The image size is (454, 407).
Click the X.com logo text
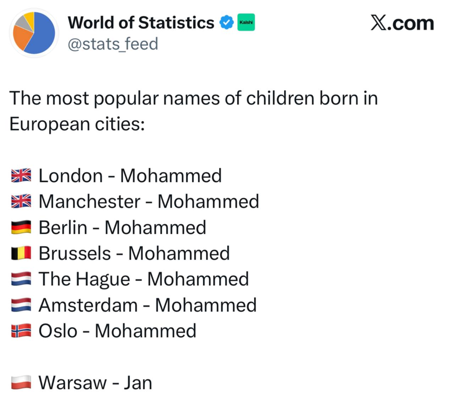click(x=402, y=23)
